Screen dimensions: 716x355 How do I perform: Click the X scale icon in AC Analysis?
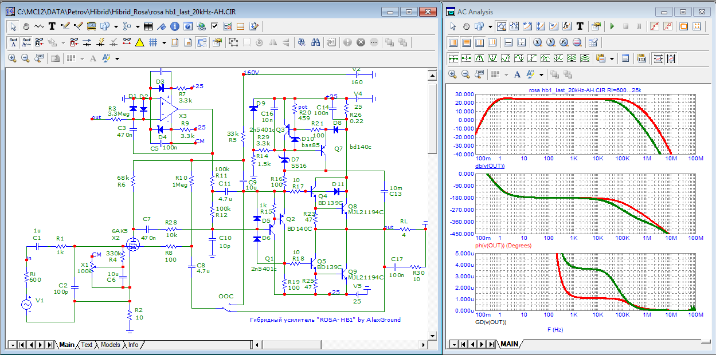point(658,58)
